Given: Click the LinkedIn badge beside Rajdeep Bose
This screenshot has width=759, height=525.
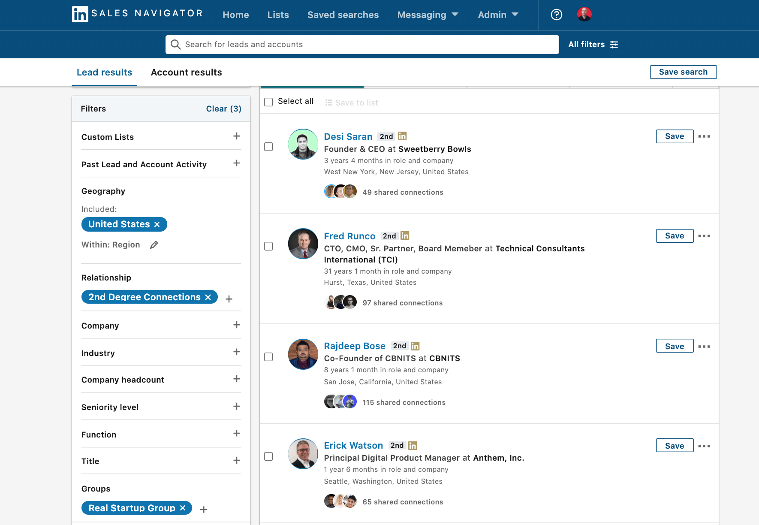Looking at the screenshot, I should pyautogui.click(x=415, y=346).
